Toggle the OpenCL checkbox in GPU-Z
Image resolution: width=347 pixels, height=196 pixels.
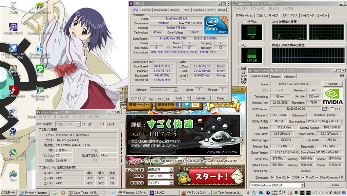click(273, 177)
